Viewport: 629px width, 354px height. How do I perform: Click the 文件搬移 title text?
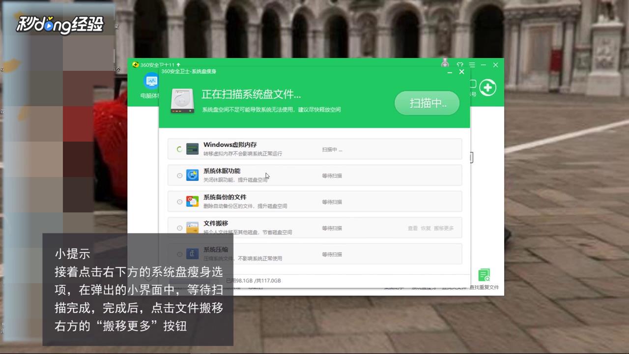coord(216,223)
